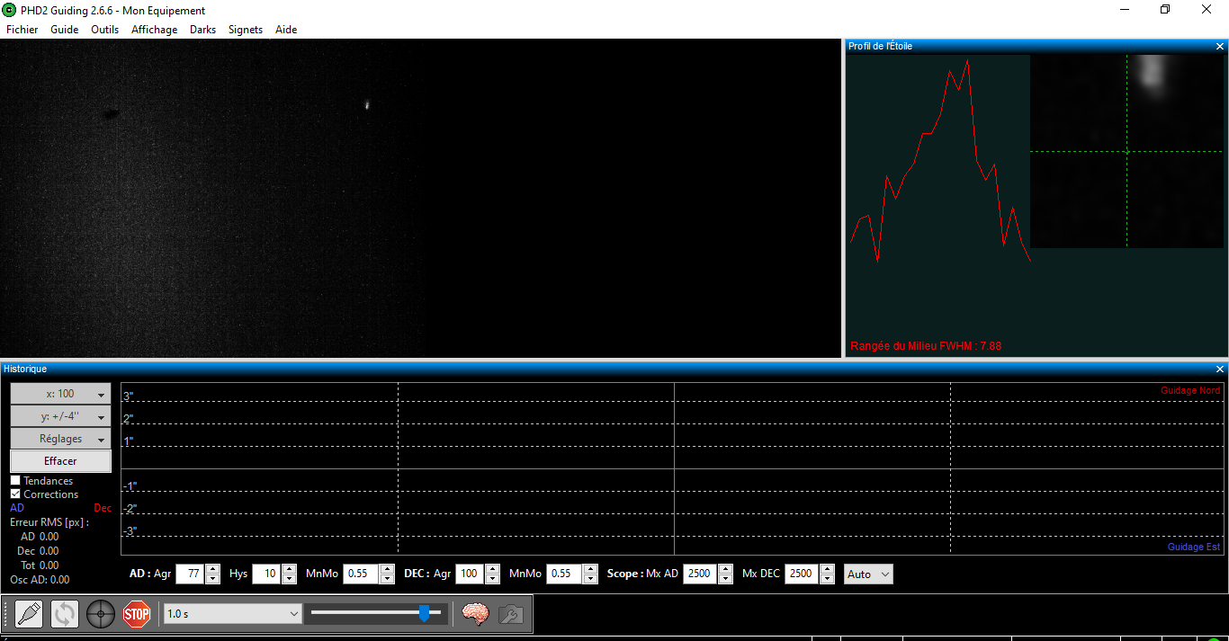Screen dimensions: 1229x641
Task: Open the Outils menu
Action: click(105, 30)
